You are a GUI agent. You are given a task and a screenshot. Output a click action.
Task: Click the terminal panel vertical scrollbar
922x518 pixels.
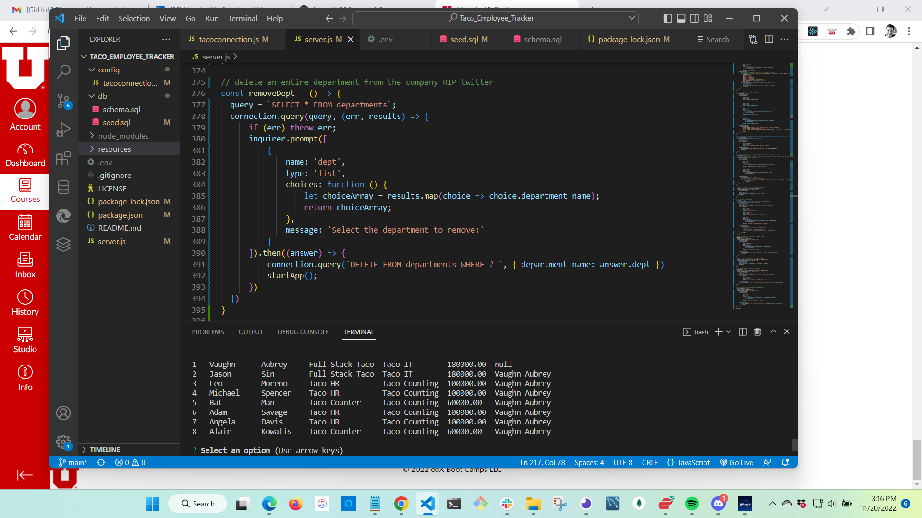tap(794, 445)
